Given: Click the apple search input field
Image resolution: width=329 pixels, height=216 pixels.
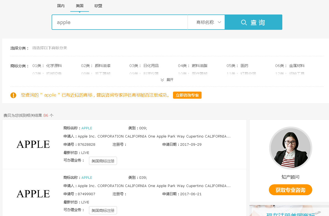Looking at the screenshot, I should 119,22.
